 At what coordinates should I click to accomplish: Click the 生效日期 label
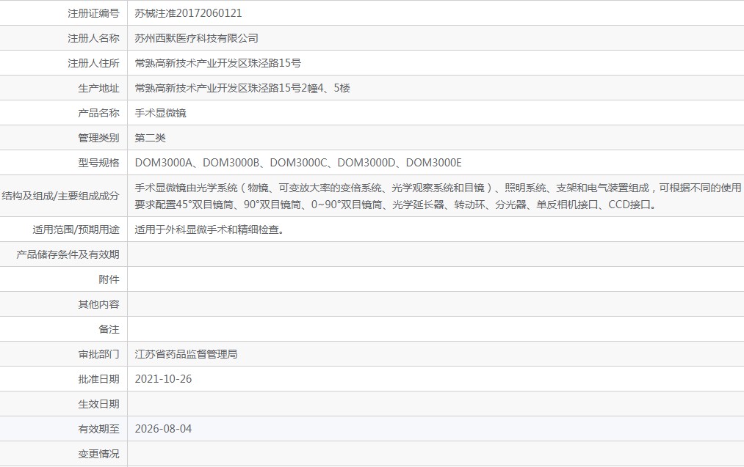(98, 404)
